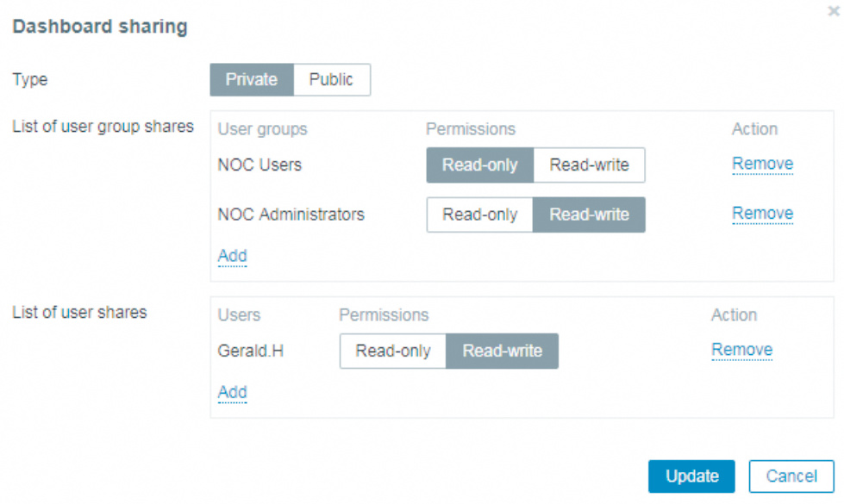
Task: Click the Gerald.H user name
Action: (x=250, y=351)
